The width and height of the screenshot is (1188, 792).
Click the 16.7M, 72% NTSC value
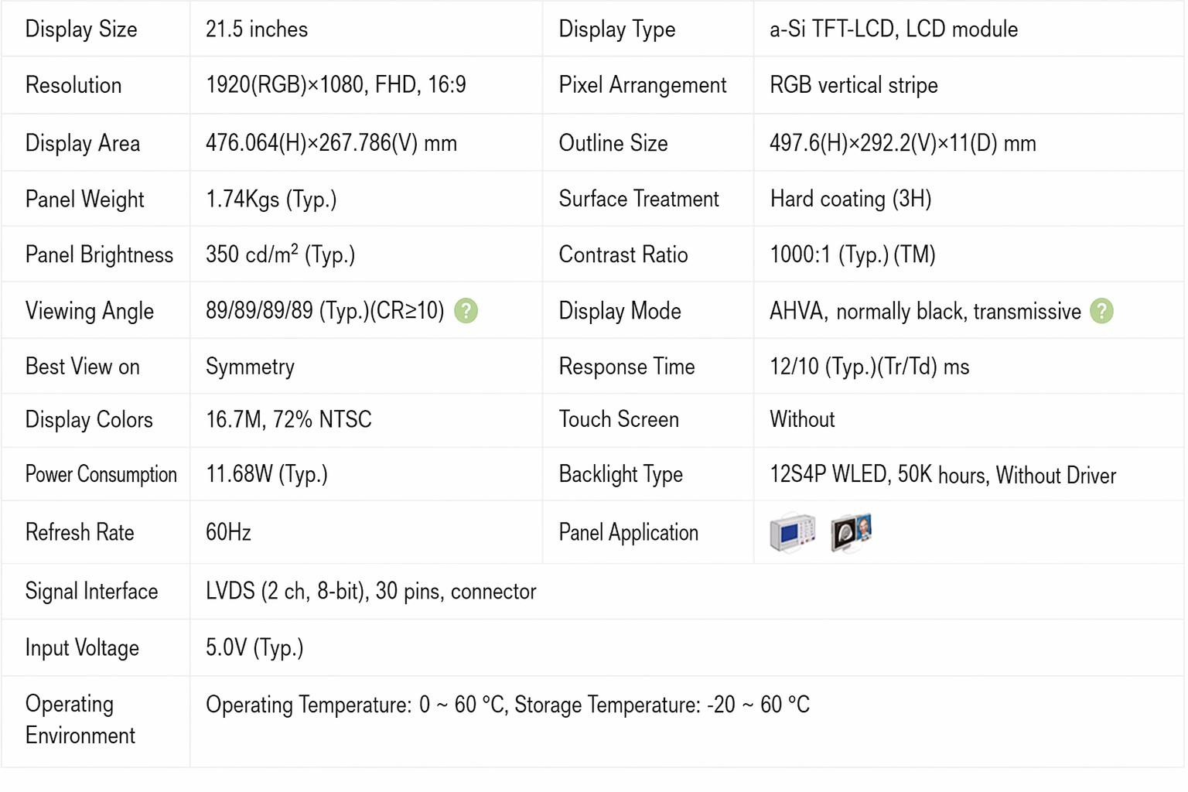pos(288,419)
